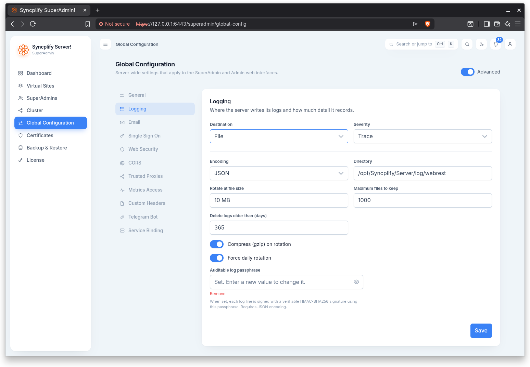This screenshot has width=530, height=367.
Task: Reload the page in browser toolbar
Action: tap(33, 24)
